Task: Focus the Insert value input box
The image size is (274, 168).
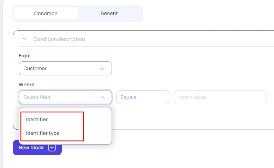Action: 220,97
